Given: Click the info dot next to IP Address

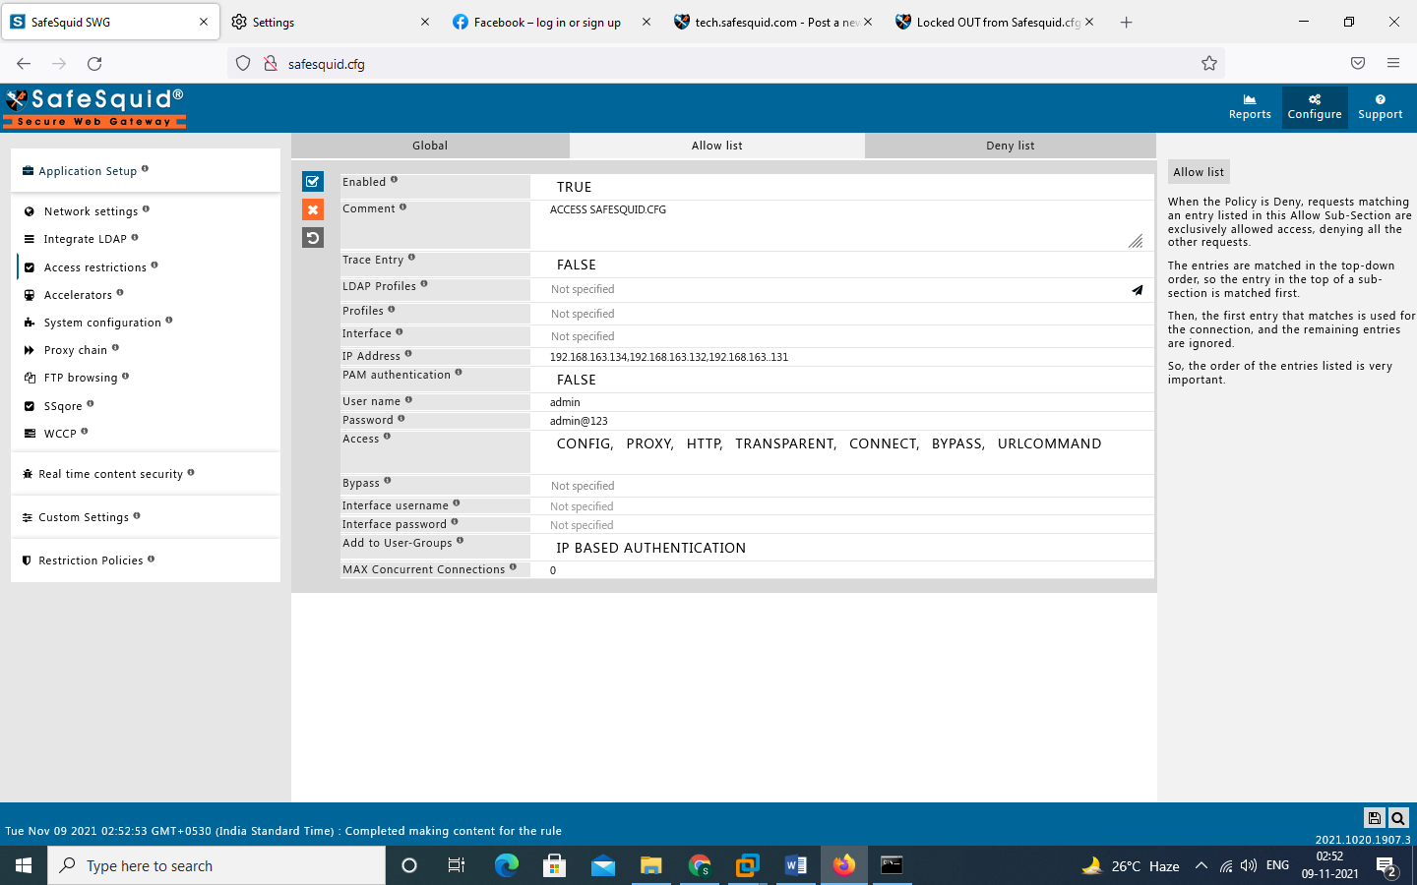Looking at the screenshot, I should (x=408, y=354).
